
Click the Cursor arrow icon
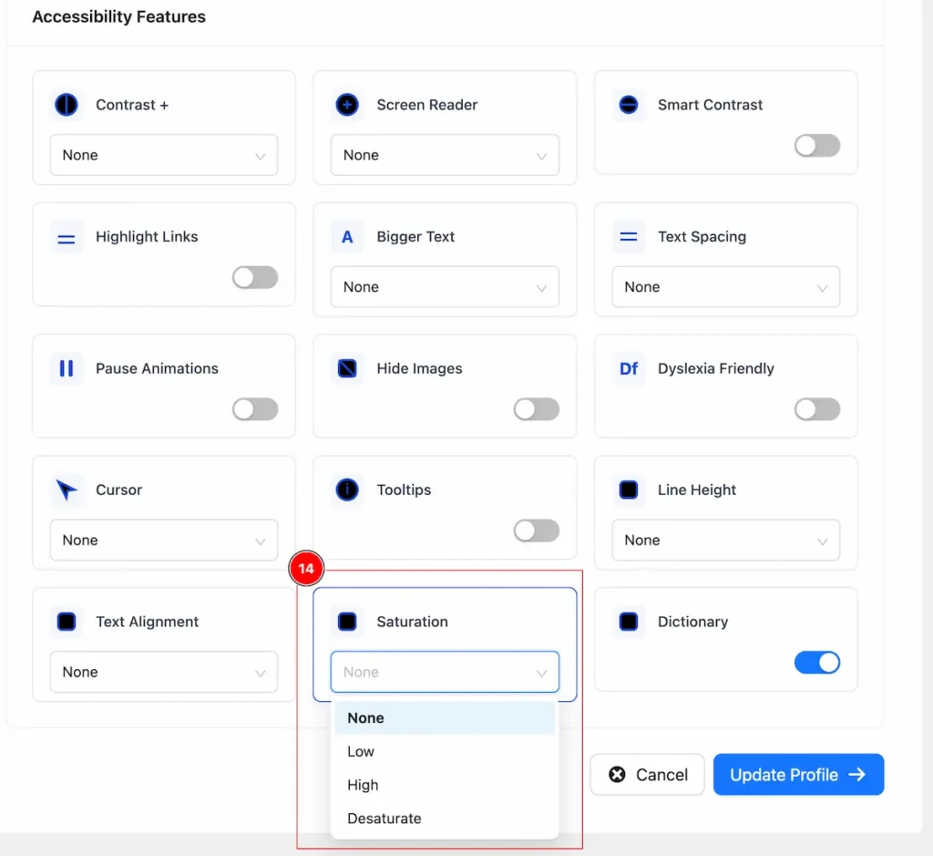66,490
